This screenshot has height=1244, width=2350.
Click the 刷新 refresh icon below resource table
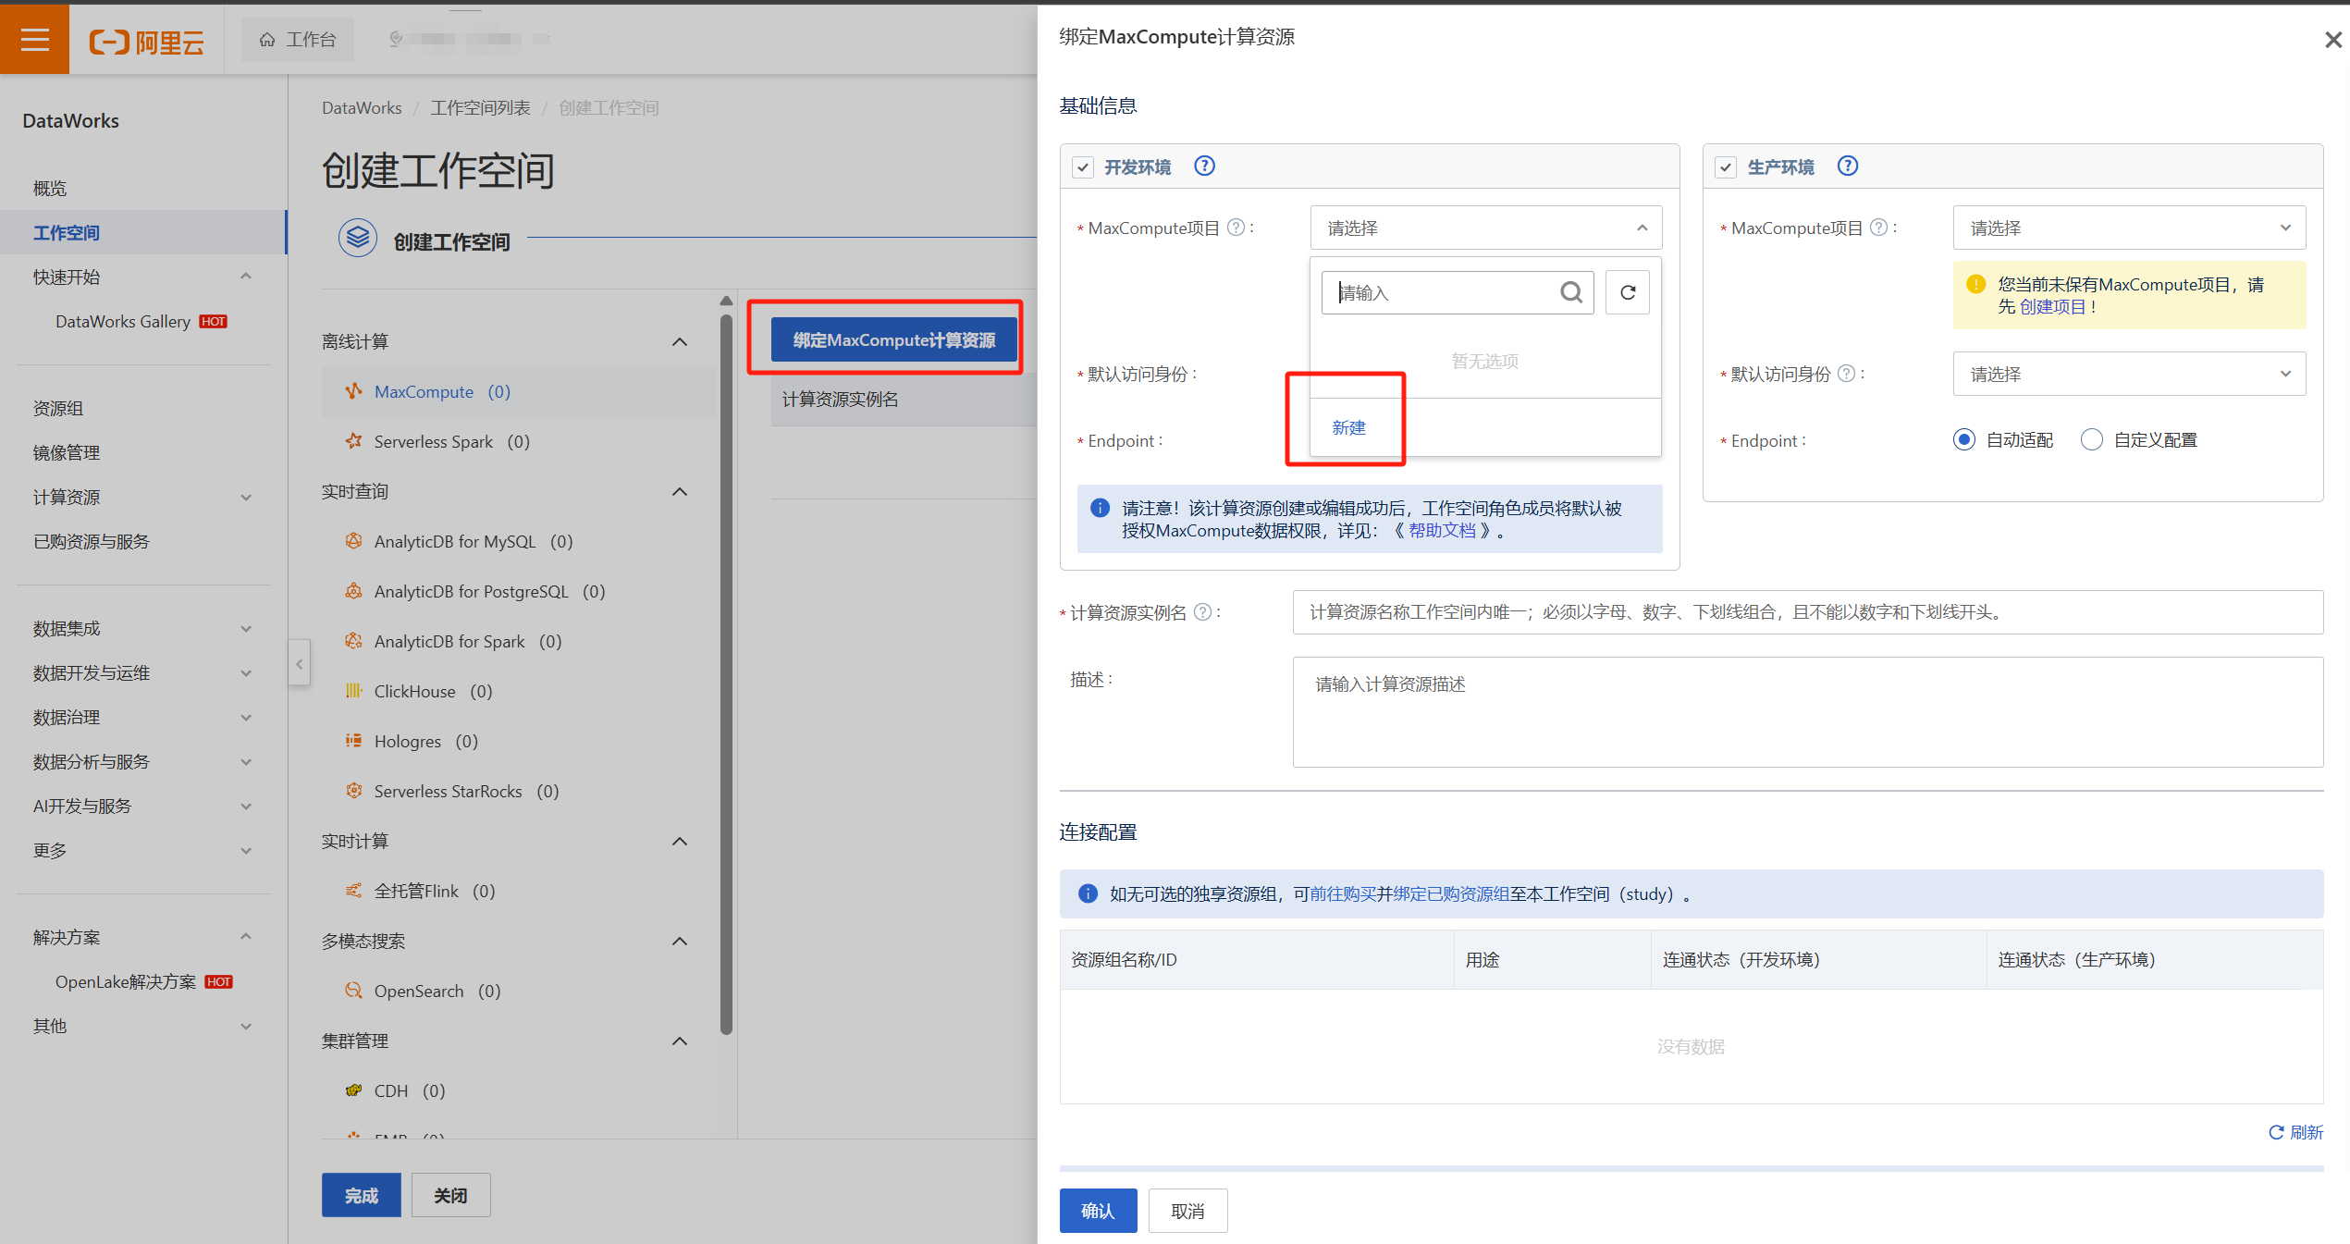[2276, 1132]
